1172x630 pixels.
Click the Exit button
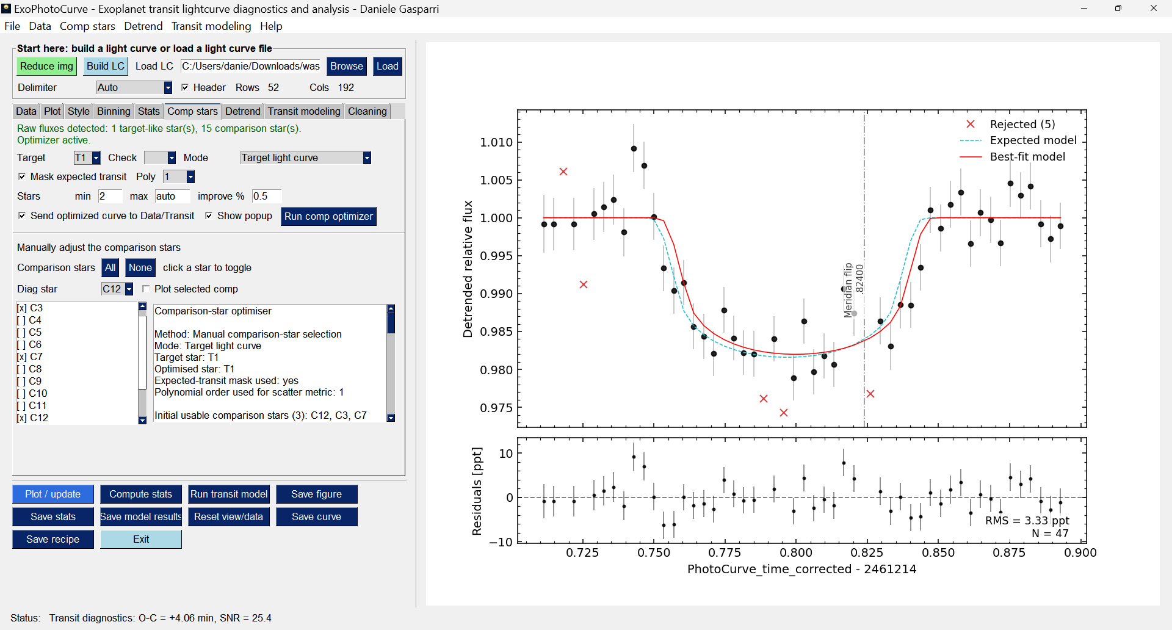(141, 539)
